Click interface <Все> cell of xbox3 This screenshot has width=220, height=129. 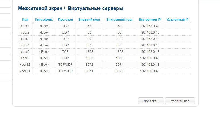point(44,39)
